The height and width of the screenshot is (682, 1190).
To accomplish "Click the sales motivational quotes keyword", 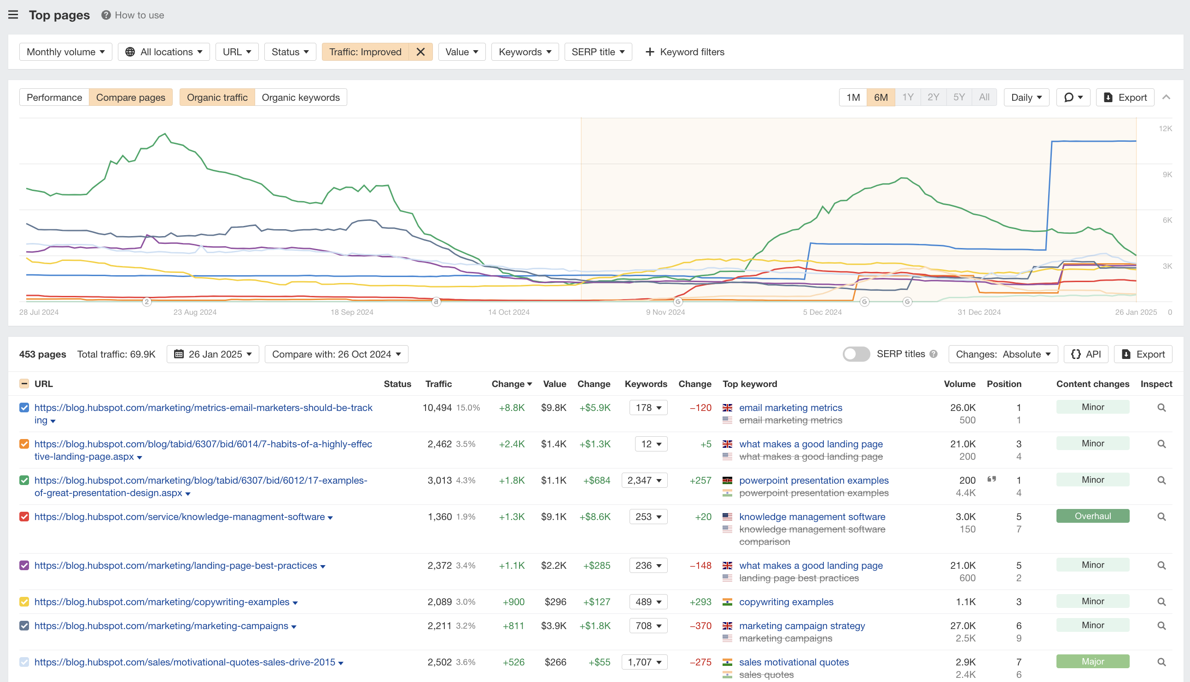I will pos(793,662).
